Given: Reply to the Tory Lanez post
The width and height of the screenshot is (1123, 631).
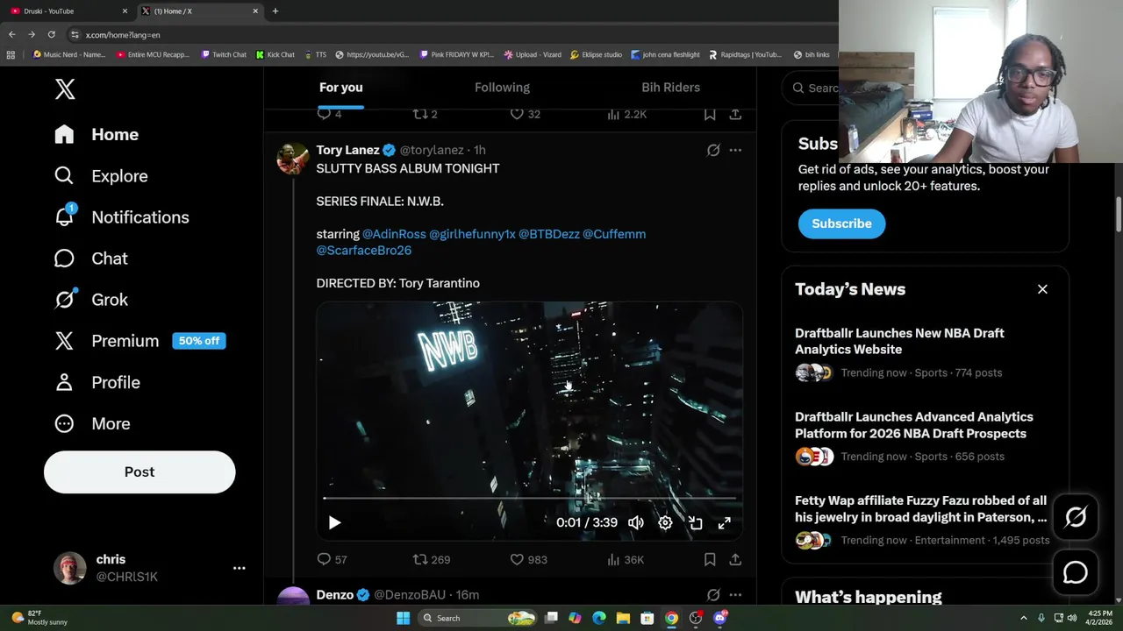Looking at the screenshot, I should point(332,559).
